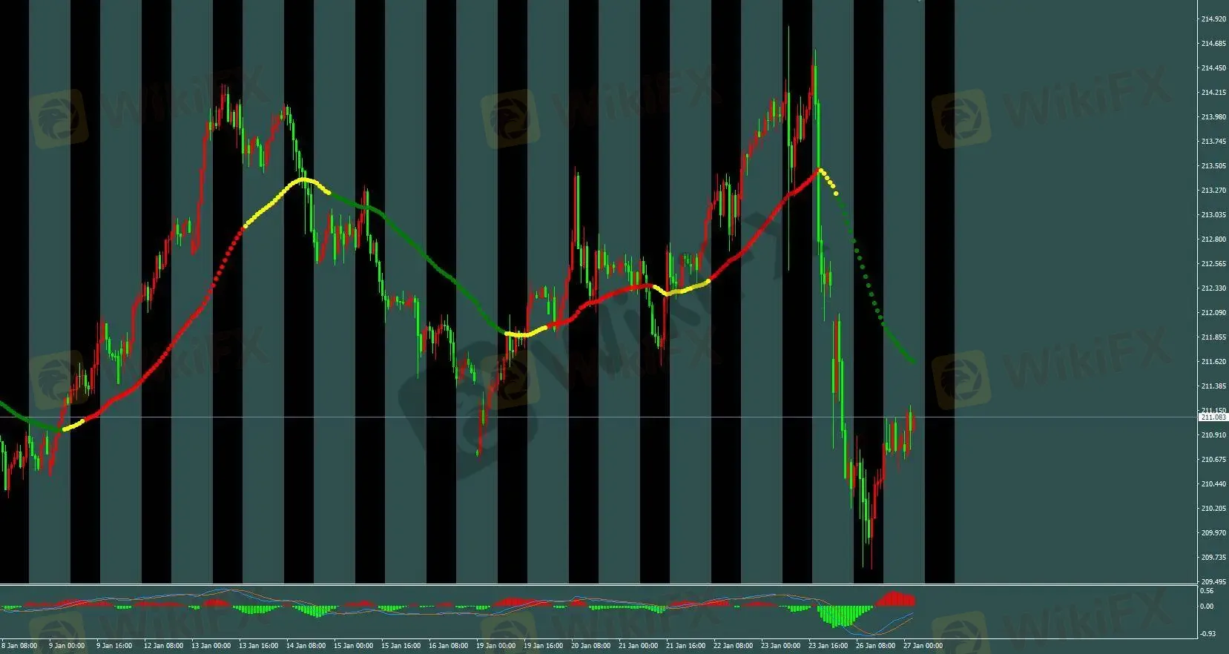The image size is (1229, 654).
Task: Select the 9 Jan 16:00 time label
Action: point(114,646)
